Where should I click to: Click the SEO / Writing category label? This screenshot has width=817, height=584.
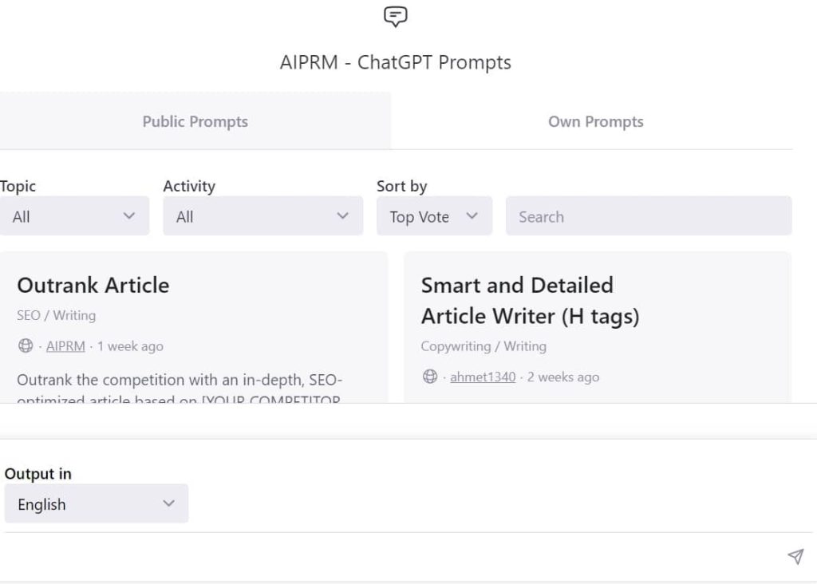[56, 315]
